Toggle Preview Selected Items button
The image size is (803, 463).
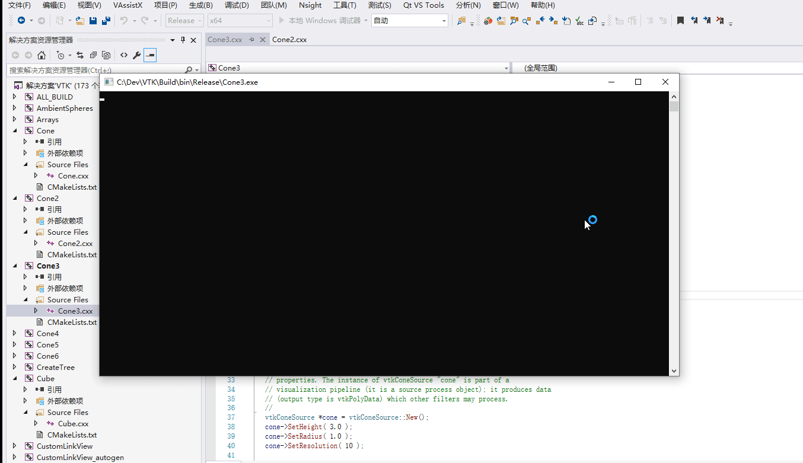click(x=149, y=55)
